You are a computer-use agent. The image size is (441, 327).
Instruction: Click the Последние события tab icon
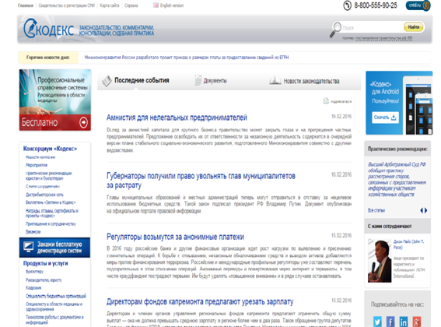[x=107, y=81]
